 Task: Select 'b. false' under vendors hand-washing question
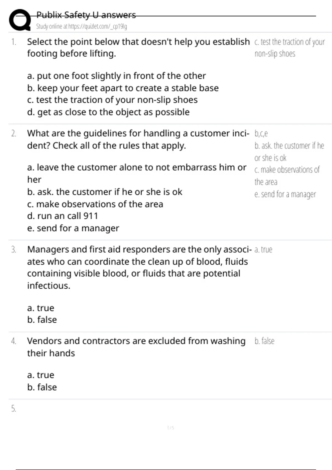42,387
